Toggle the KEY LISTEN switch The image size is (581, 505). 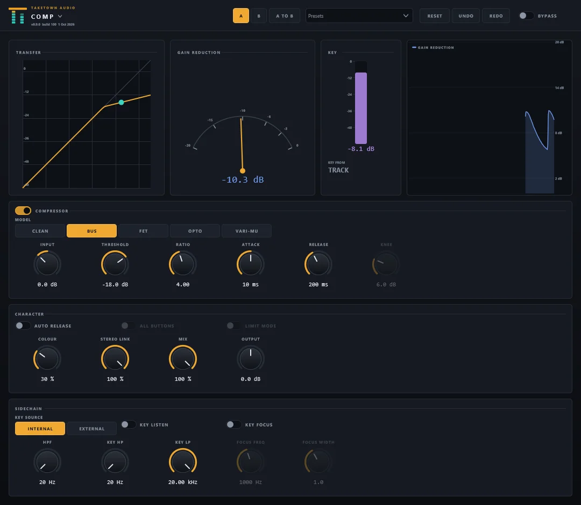[x=128, y=424]
